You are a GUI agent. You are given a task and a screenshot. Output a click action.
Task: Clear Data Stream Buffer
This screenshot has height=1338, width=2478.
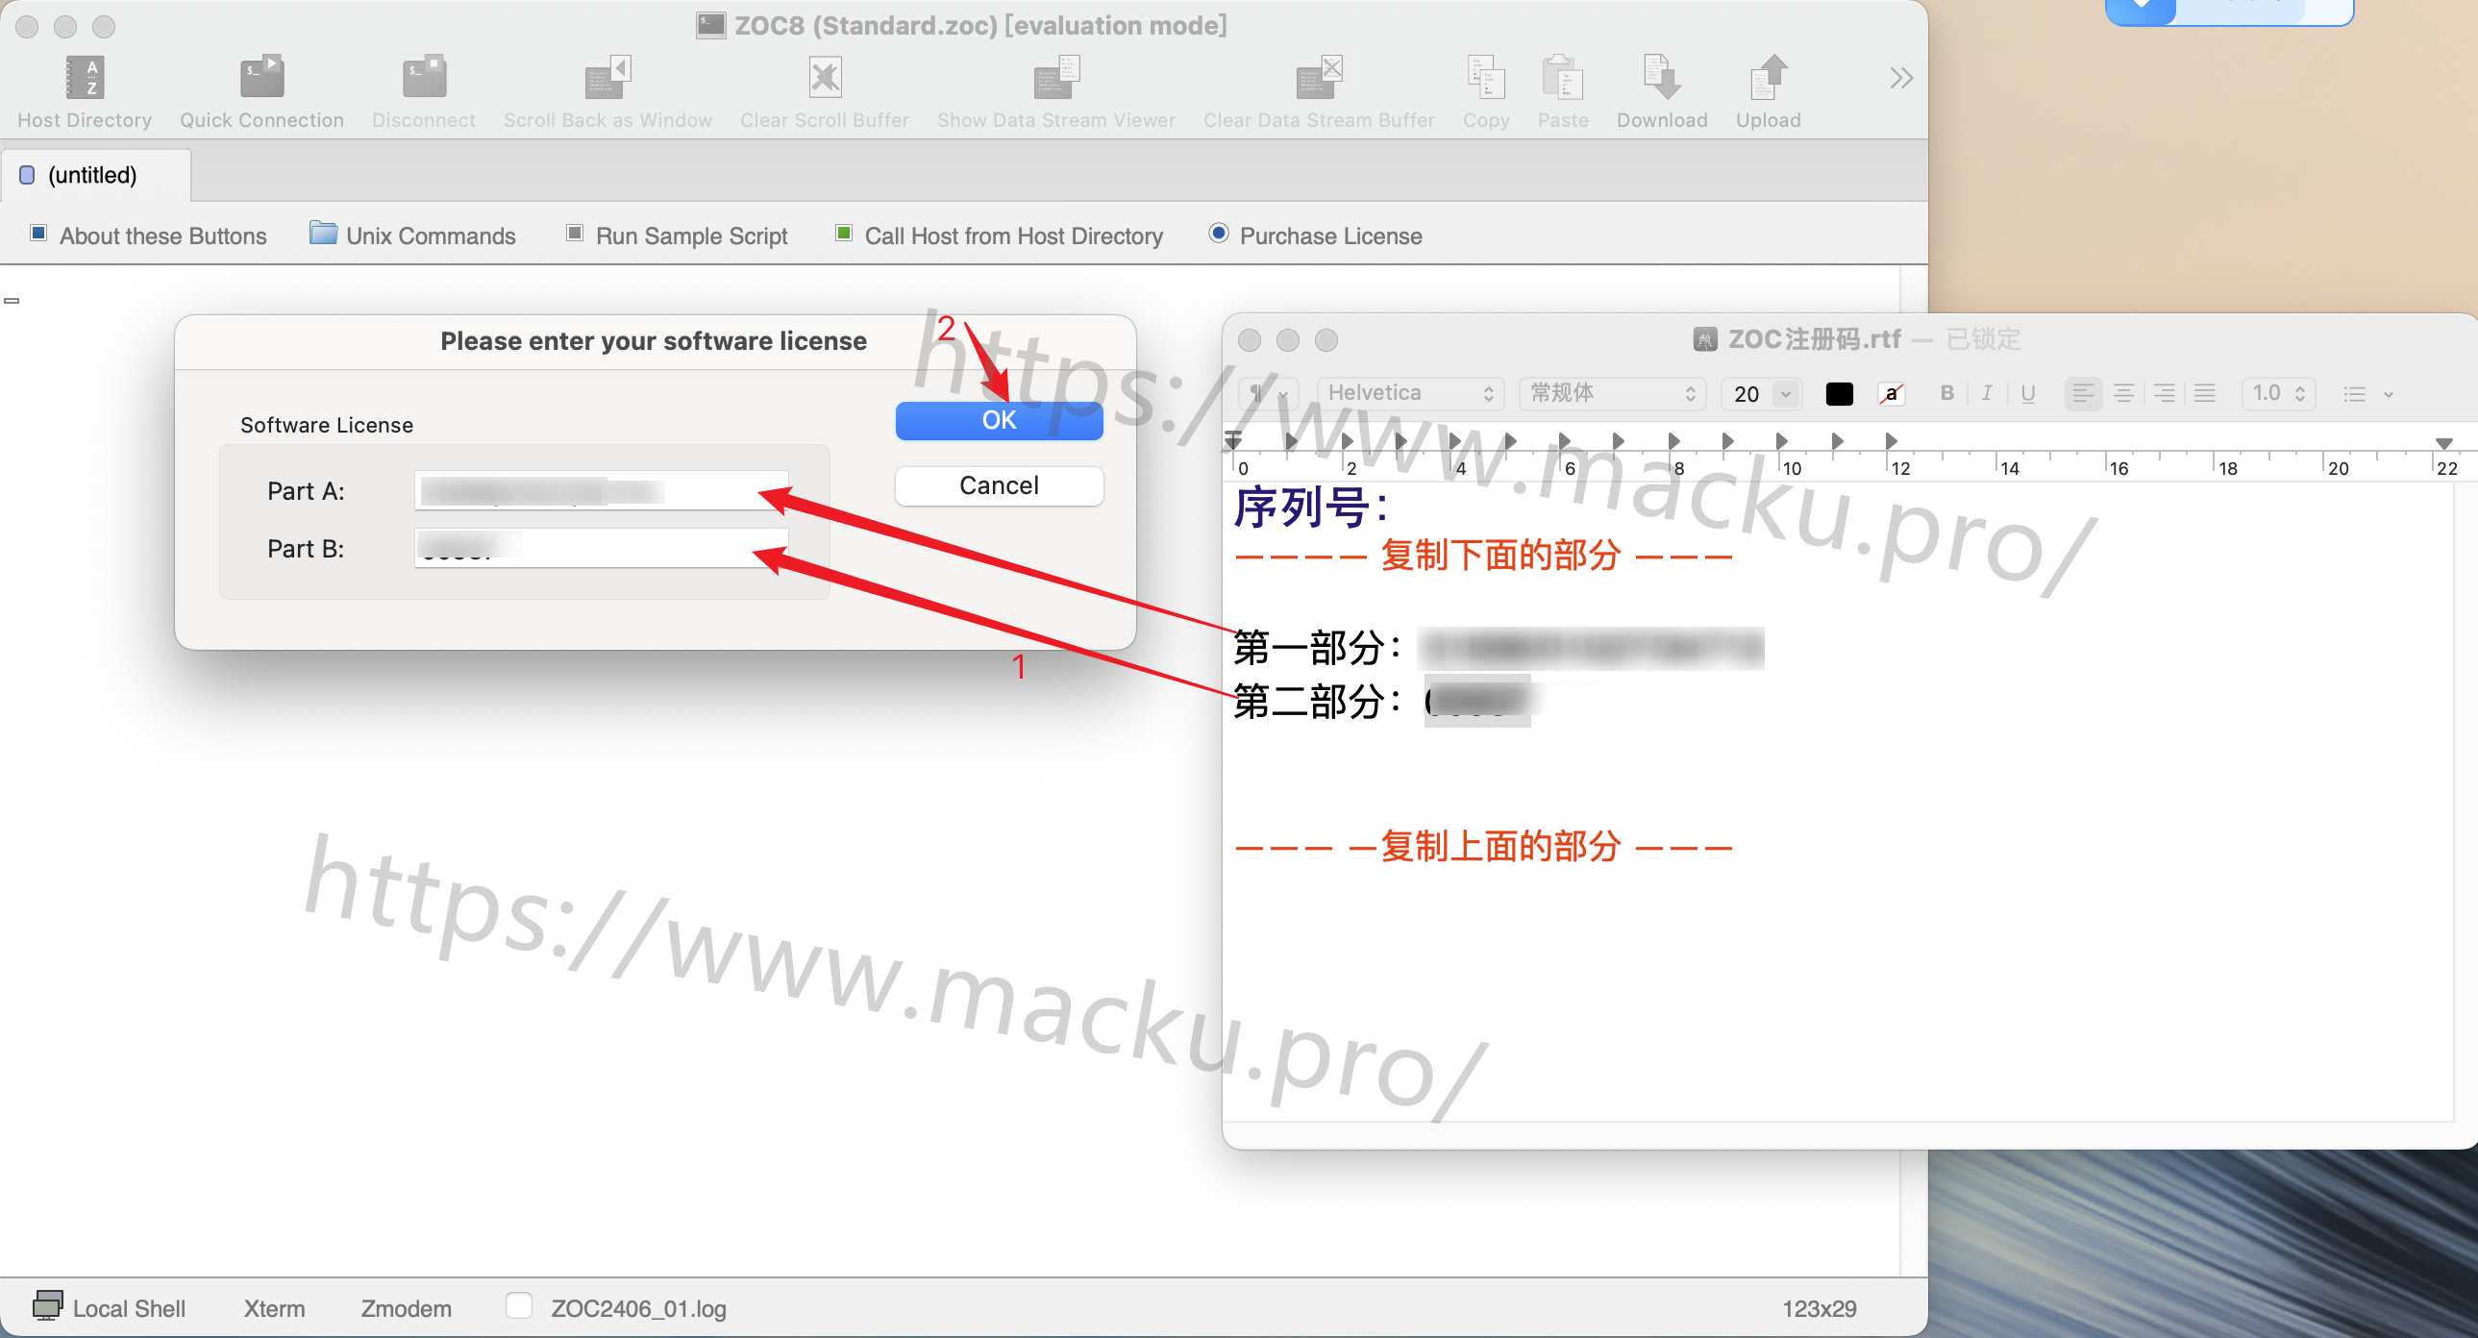(1319, 92)
